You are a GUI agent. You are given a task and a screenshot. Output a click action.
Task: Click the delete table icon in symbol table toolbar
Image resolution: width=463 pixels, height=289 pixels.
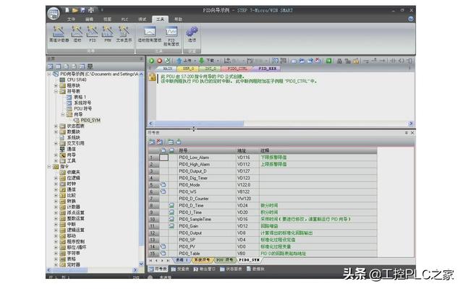click(160, 142)
